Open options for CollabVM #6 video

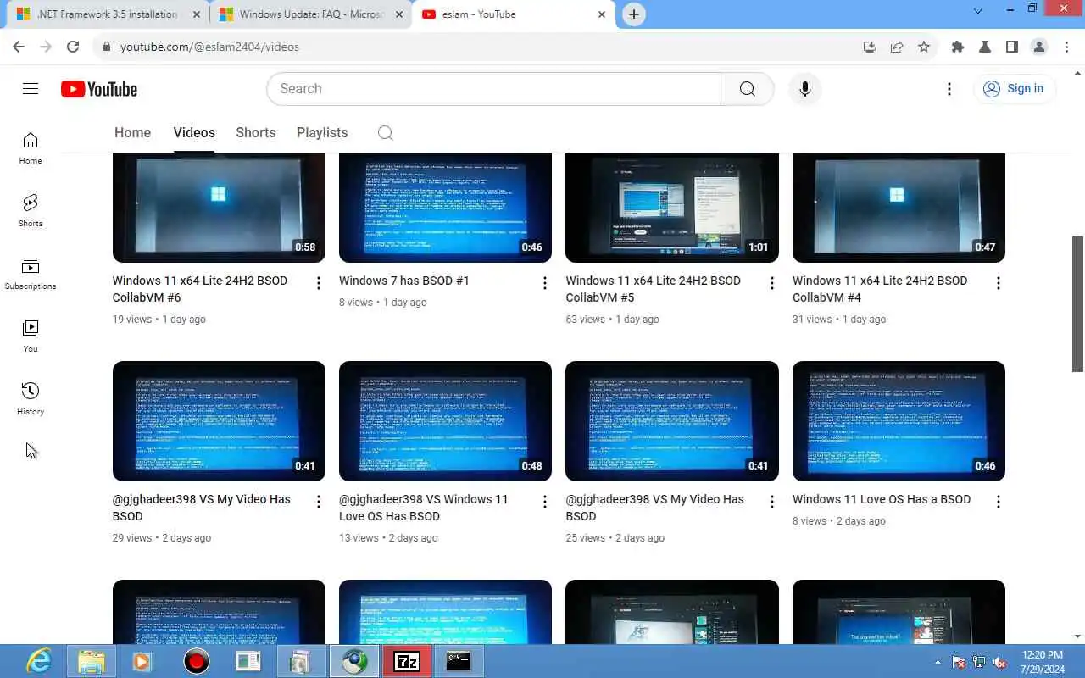[319, 283]
